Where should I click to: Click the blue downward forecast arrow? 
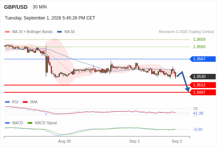[x=184, y=81]
